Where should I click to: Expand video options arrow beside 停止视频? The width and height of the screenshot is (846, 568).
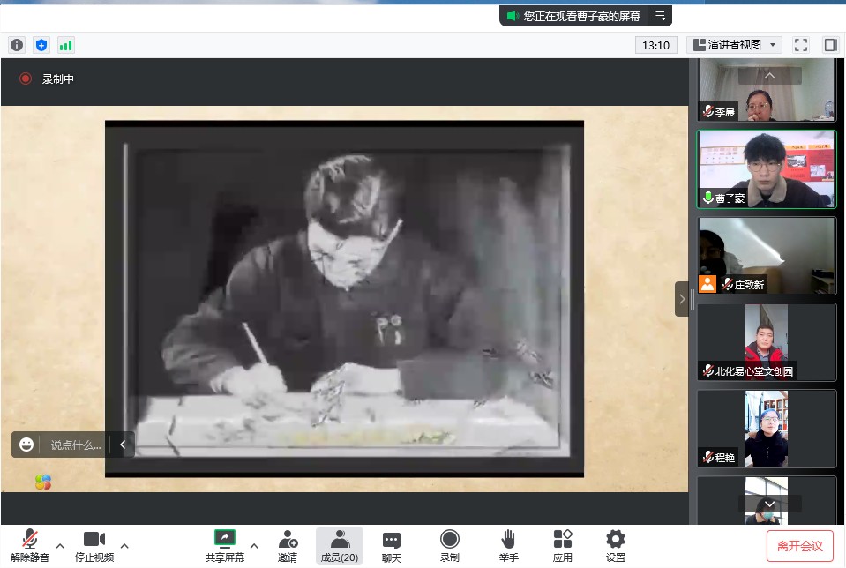pos(124,544)
